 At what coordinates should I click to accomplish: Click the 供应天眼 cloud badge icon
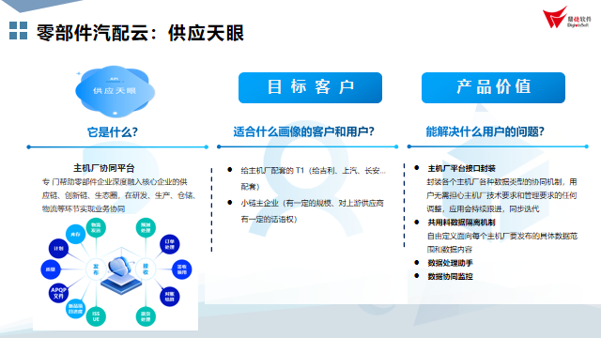coord(115,91)
